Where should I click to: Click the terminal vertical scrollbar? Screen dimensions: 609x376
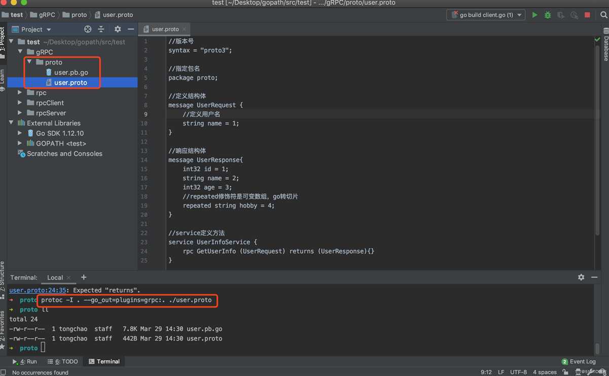click(597, 349)
